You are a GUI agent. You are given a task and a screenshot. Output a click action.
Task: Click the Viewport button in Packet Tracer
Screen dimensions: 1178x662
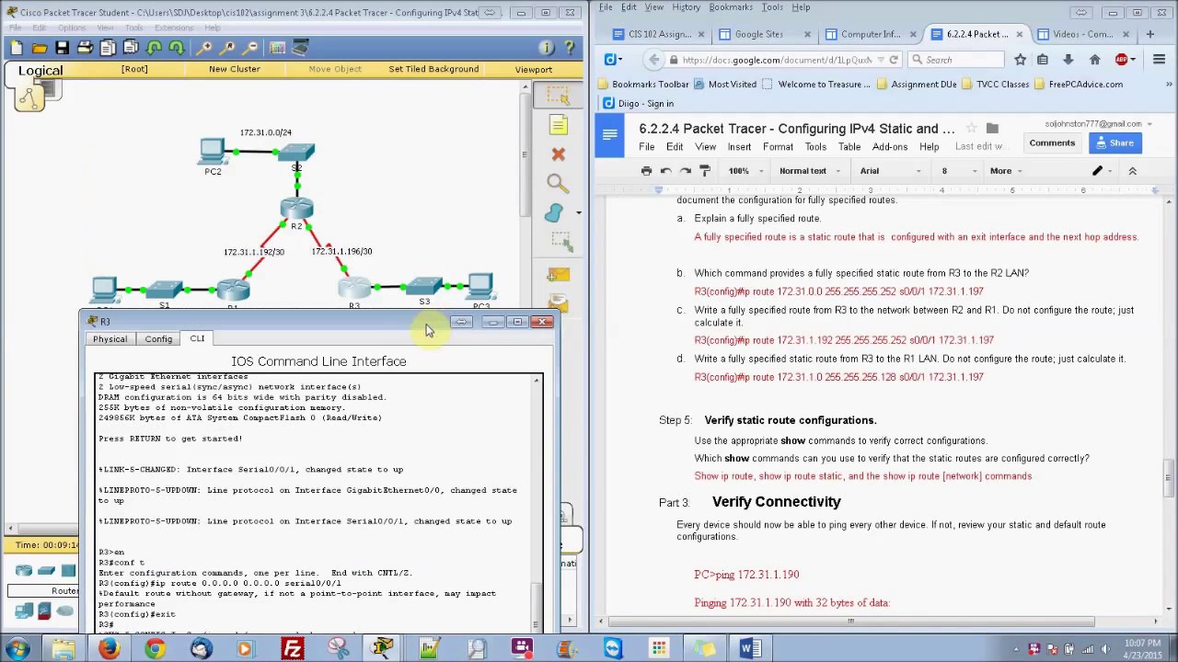click(534, 69)
